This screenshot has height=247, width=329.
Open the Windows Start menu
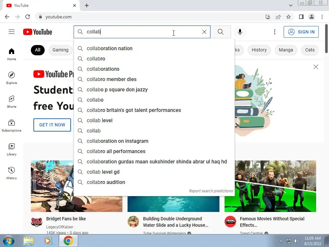pos(8,241)
